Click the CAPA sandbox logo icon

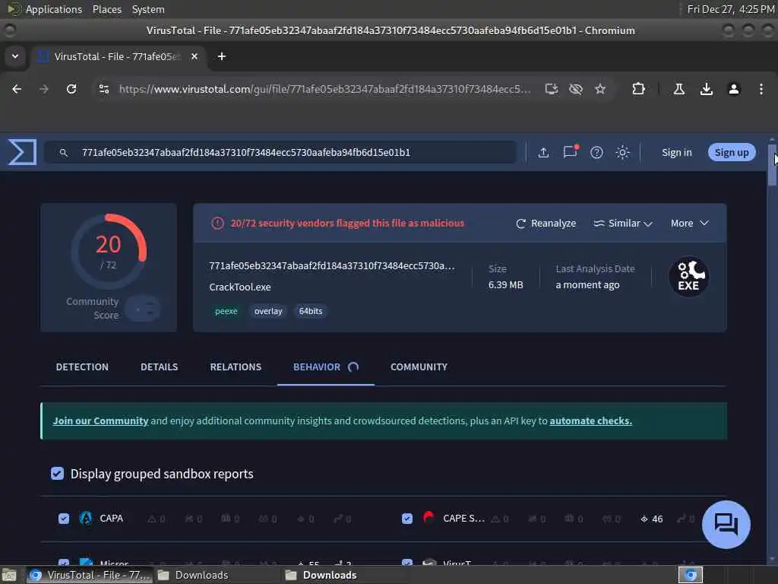pos(86,519)
